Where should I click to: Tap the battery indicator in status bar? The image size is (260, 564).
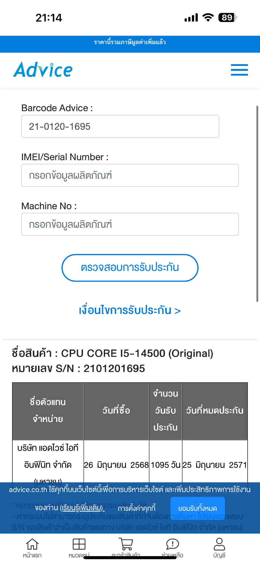227,18
